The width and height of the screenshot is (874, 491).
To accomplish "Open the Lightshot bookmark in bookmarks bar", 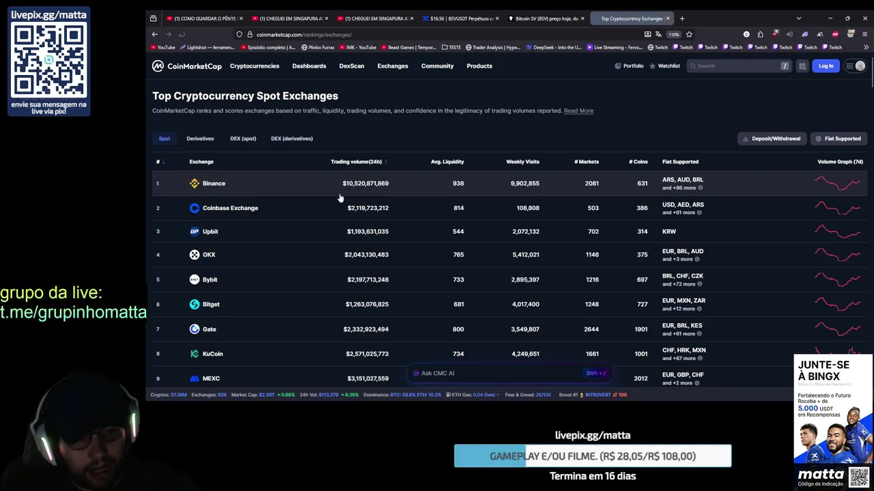I will tap(208, 48).
